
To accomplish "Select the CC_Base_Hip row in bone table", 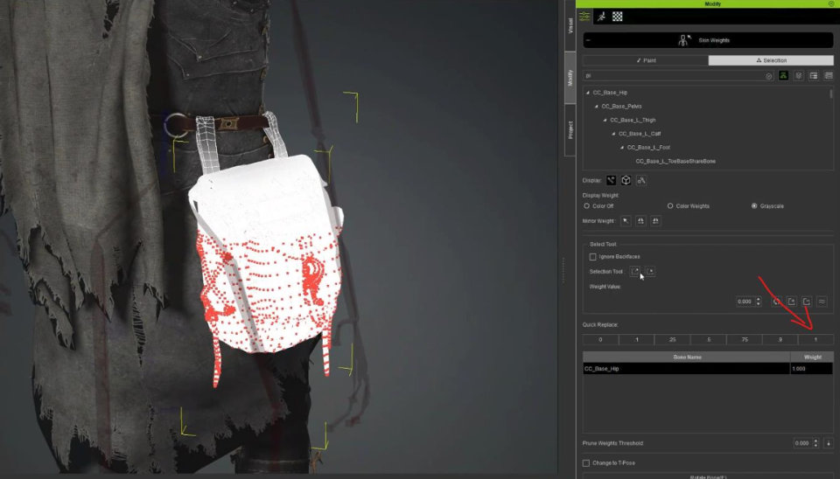I will click(686, 369).
